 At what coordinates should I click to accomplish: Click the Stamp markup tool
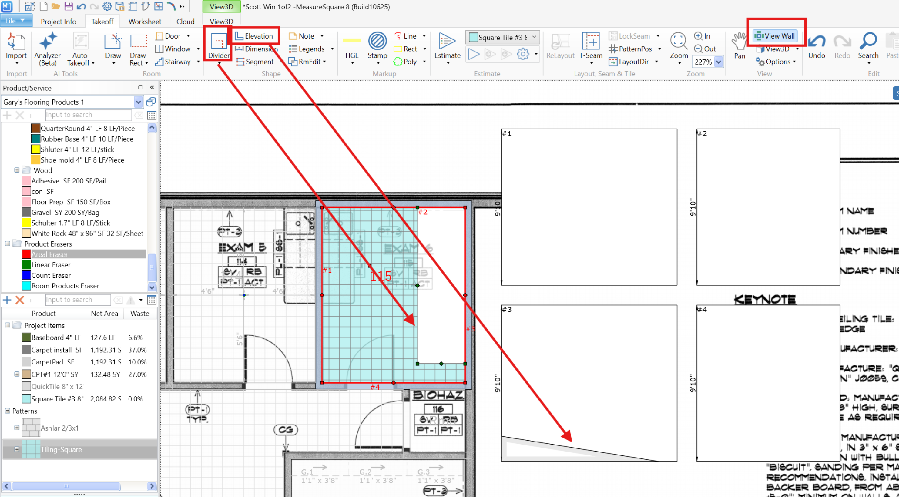click(377, 46)
